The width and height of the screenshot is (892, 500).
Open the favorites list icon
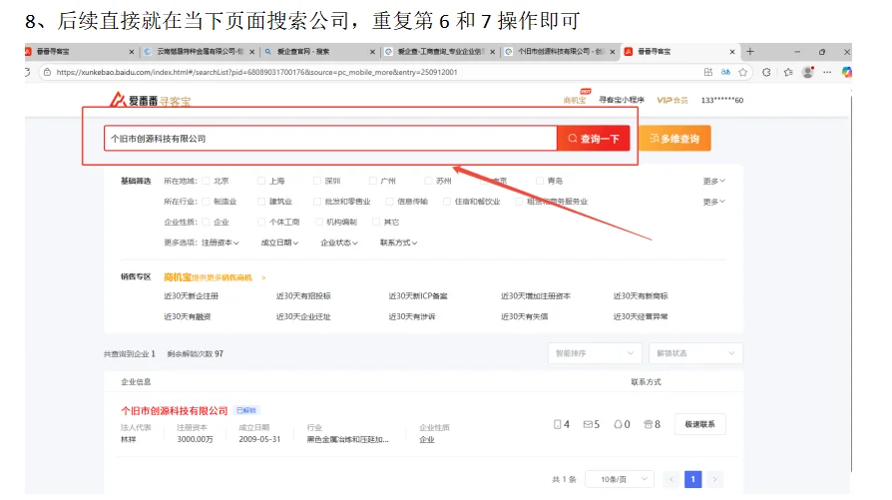tap(788, 72)
